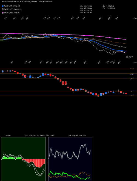The image size is (137, 181).
Task: Click the 319 price level label
Action: click(132, 69)
